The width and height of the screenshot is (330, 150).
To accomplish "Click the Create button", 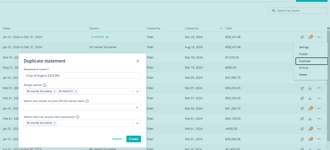I will [x=134, y=139].
